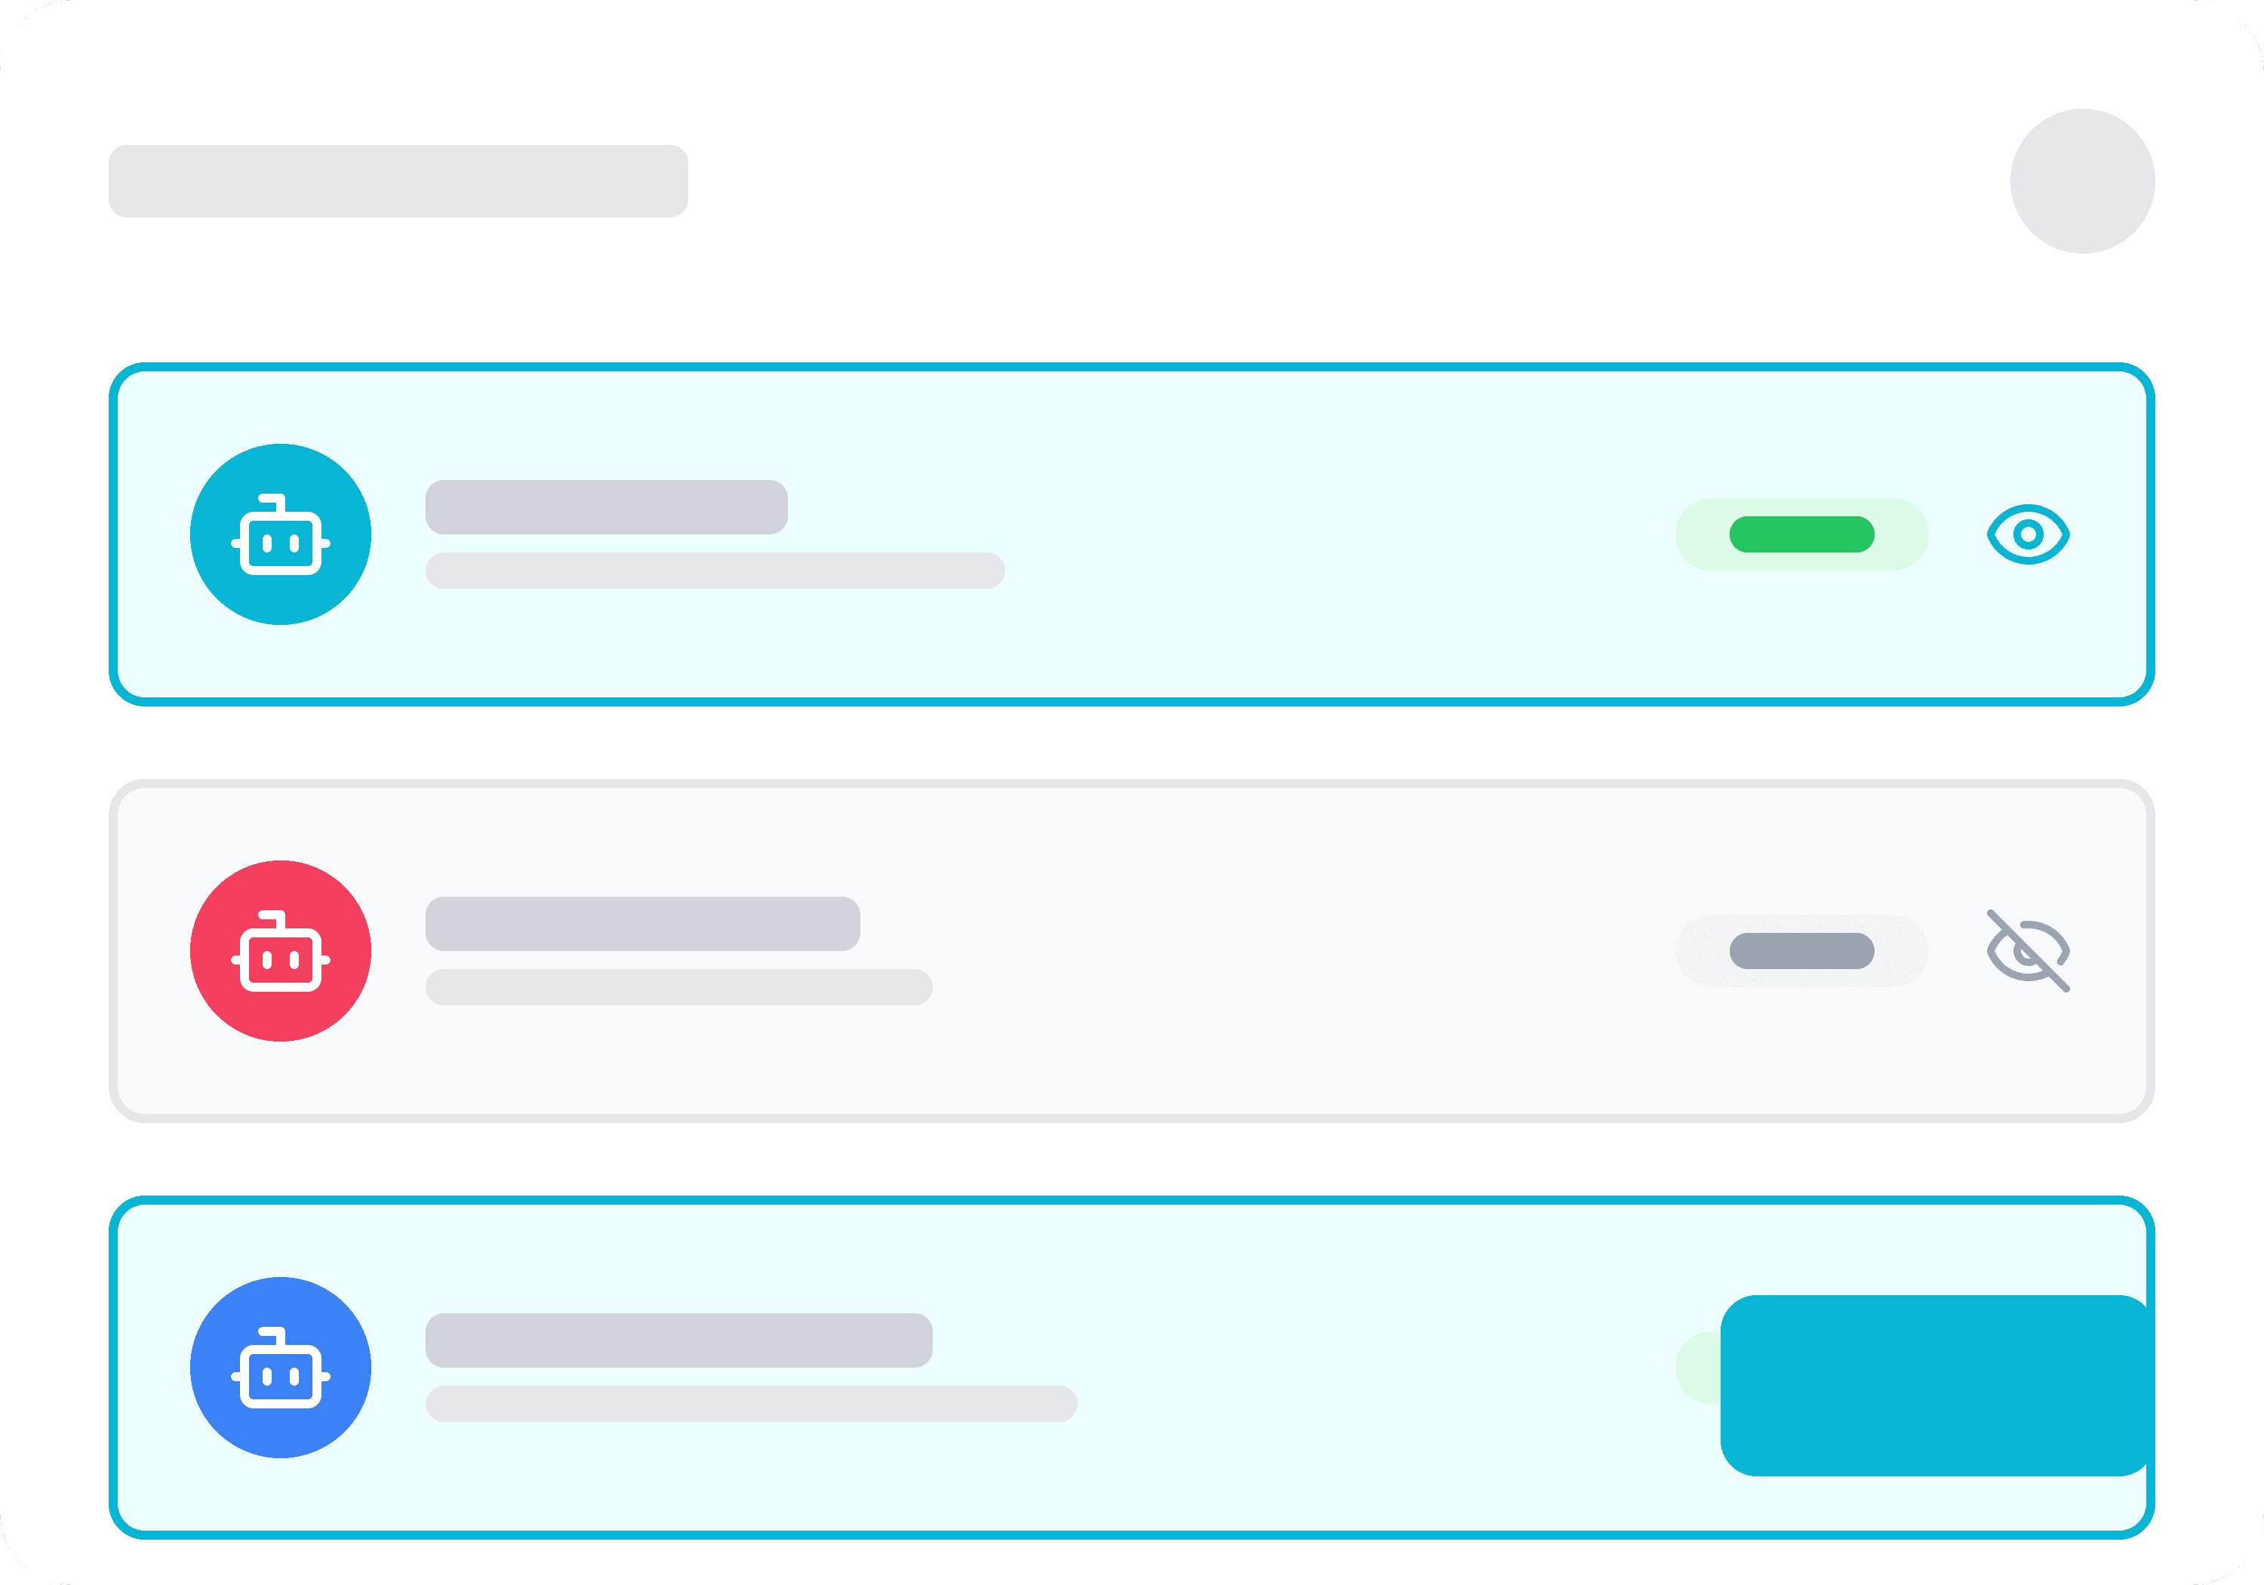2264x1585 pixels.
Task: Click the subtitle line under blue bot's title
Action: 750,1402
